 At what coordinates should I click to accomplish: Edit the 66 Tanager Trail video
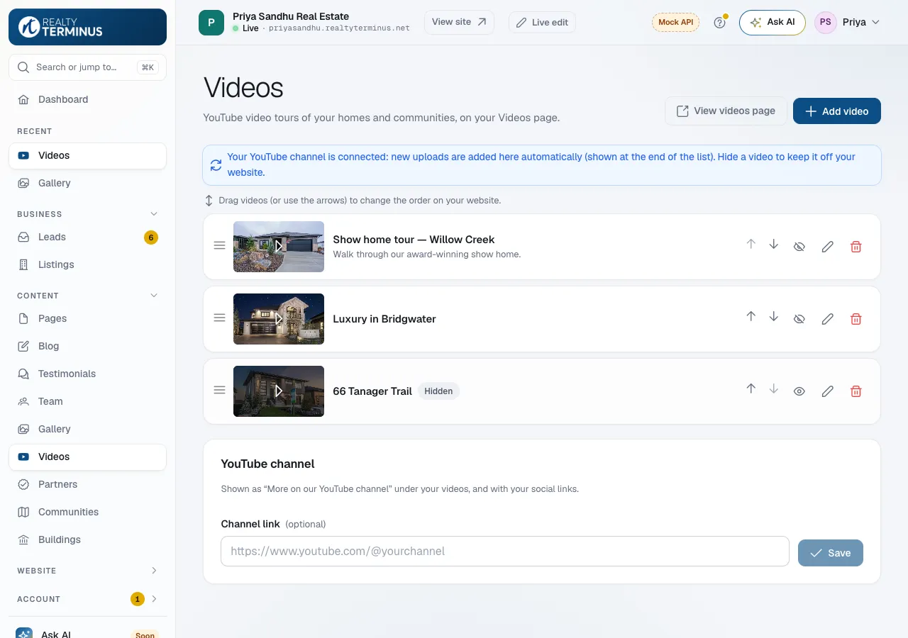coord(828,391)
